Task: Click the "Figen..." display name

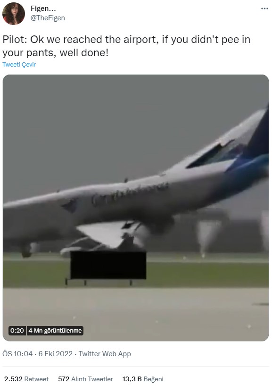Action: click(43, 9)
